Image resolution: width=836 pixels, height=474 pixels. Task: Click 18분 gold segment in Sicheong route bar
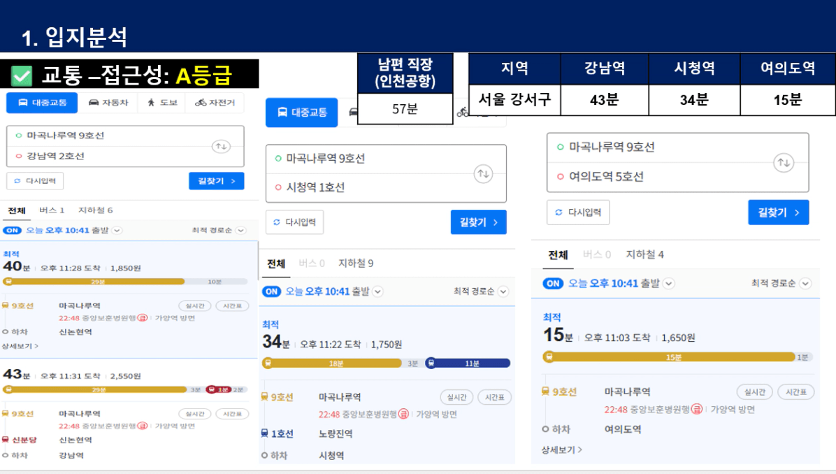click(332, 363)
